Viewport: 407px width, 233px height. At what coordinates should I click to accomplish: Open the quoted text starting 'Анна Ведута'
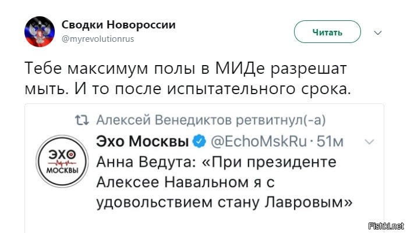click(216, 162)
